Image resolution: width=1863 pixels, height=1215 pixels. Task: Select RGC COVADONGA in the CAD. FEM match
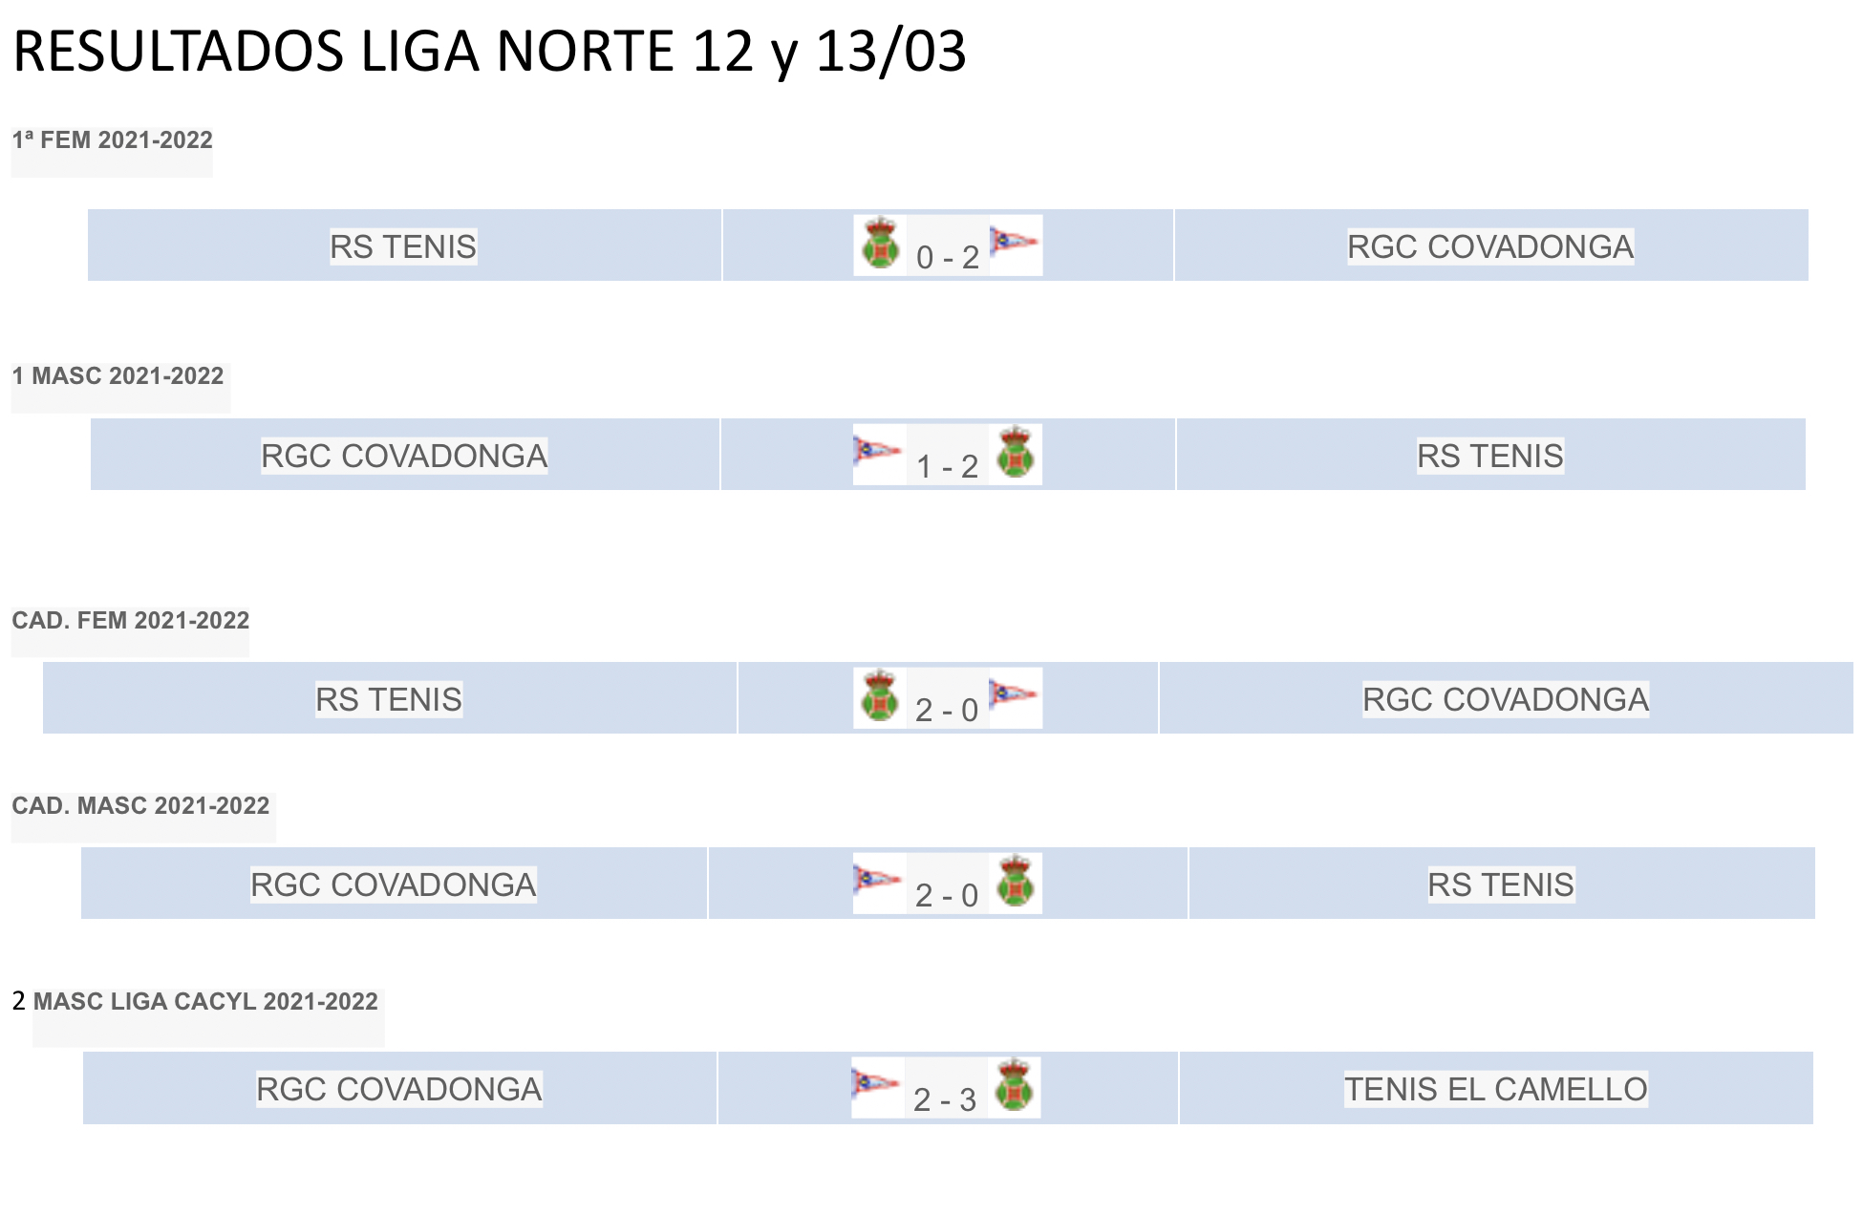pyautogui.click(x=1505, y=699)
